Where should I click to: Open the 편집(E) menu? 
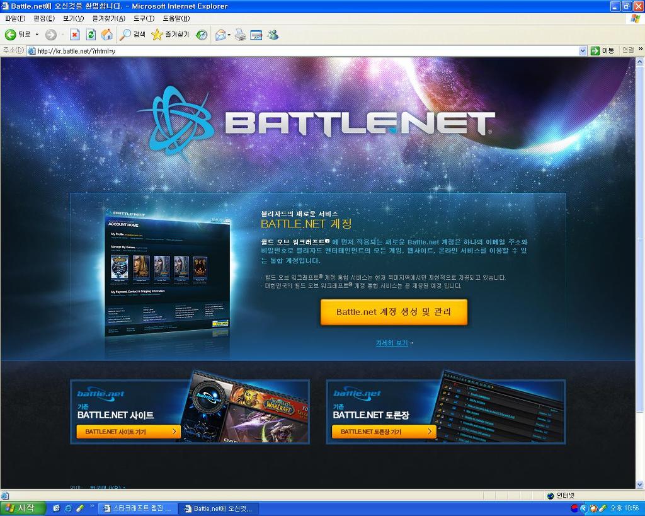(x=44, y=18)
